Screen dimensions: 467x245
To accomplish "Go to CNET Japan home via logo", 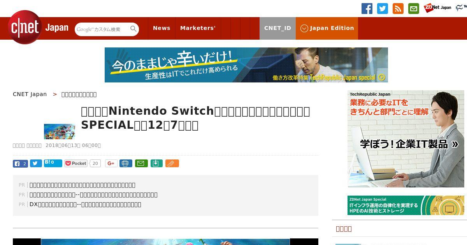I will (x=38, y=27).
